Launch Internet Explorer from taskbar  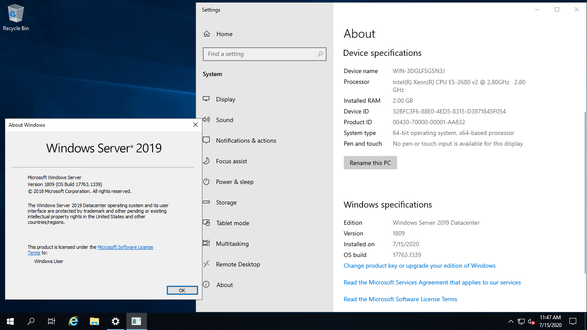(74, 321)
